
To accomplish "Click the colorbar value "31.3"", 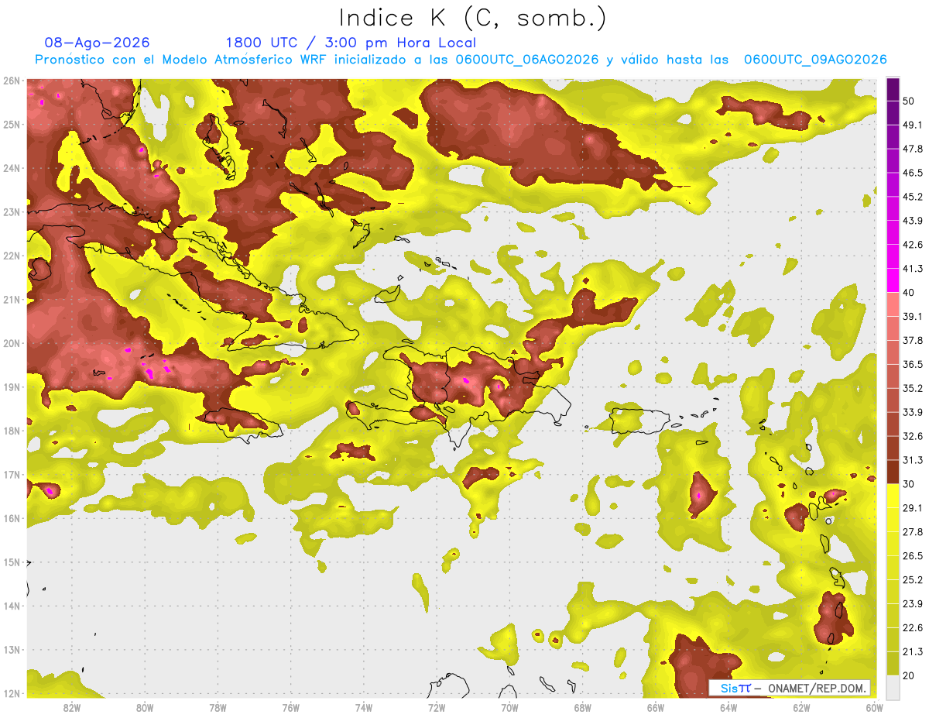I will click(x=913, y=460).
